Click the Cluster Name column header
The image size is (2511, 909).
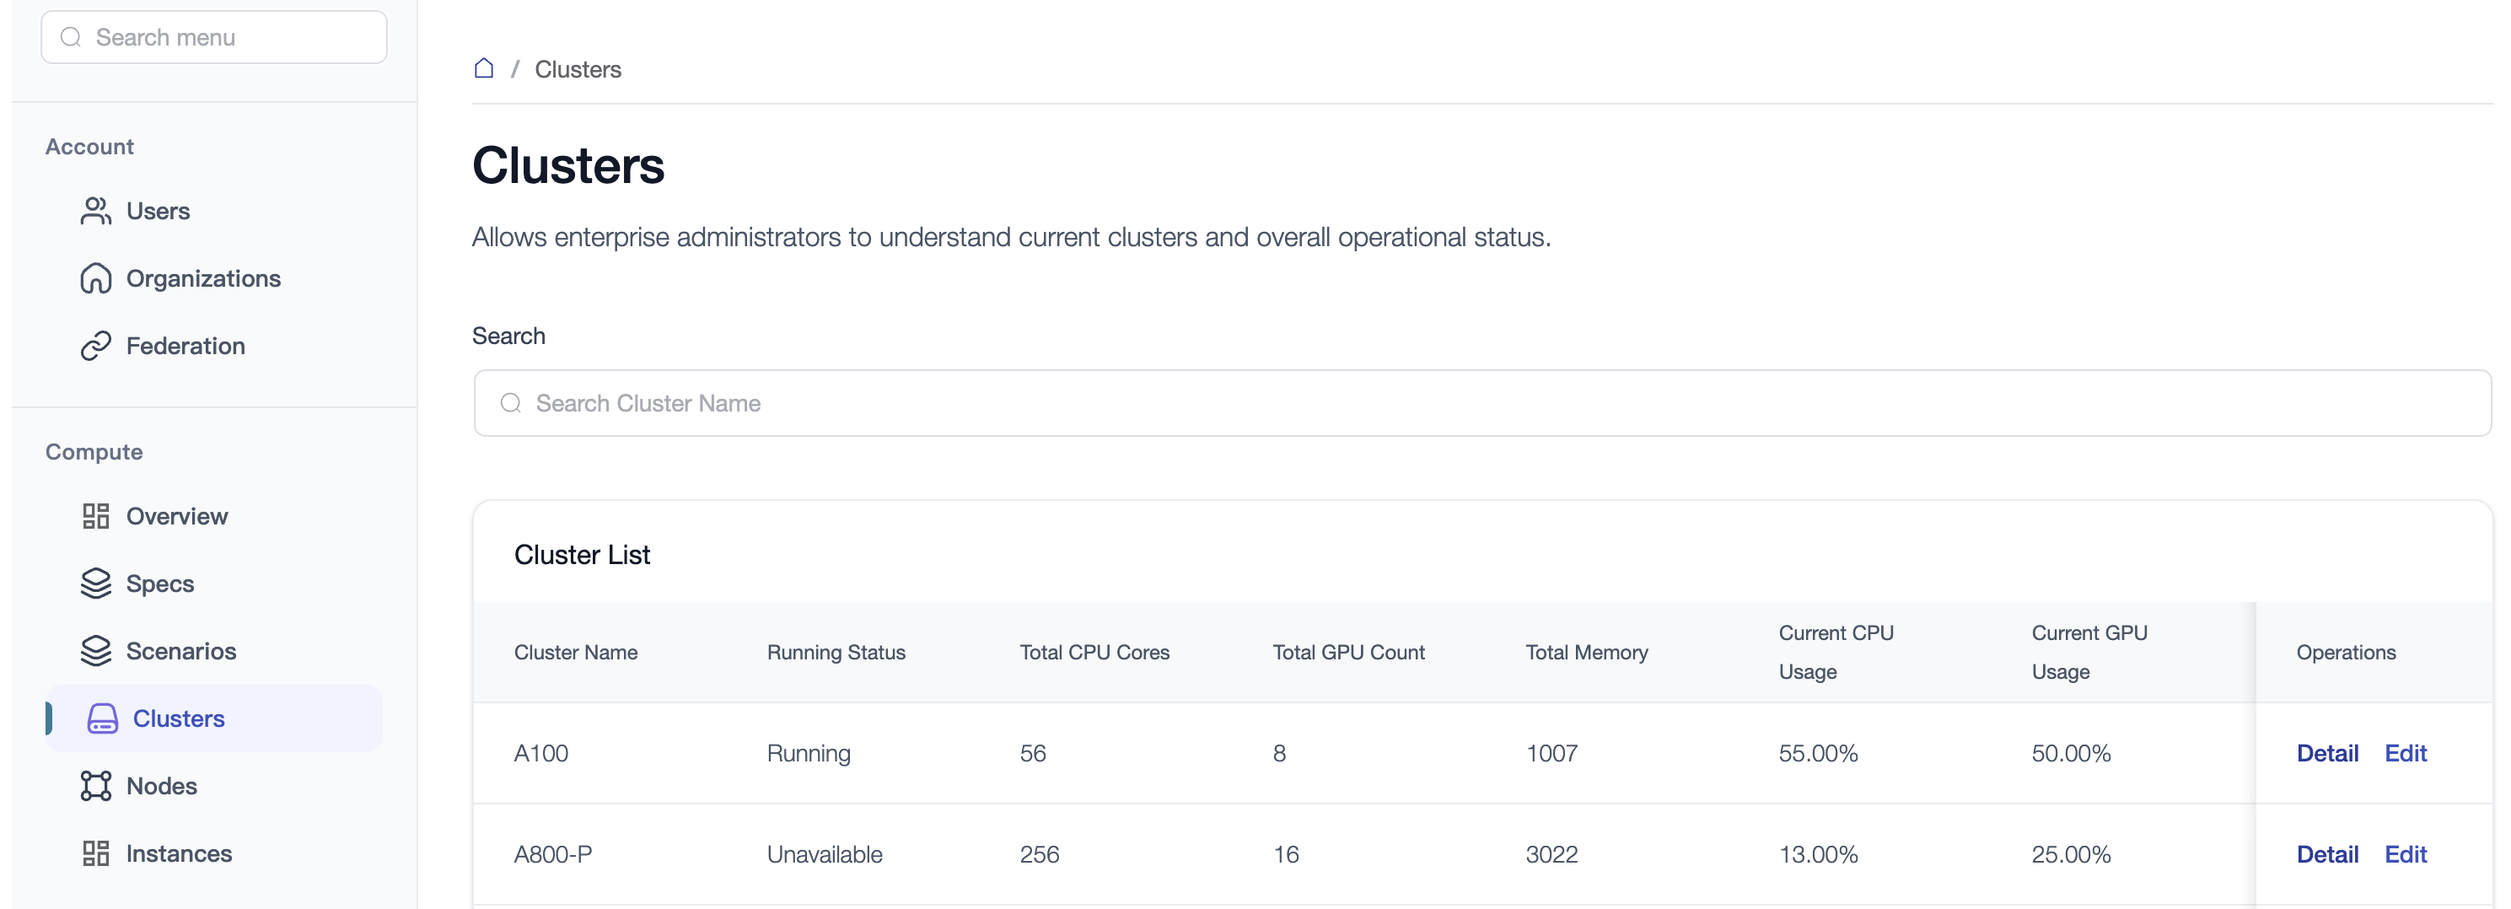click(x=576, y=653)
